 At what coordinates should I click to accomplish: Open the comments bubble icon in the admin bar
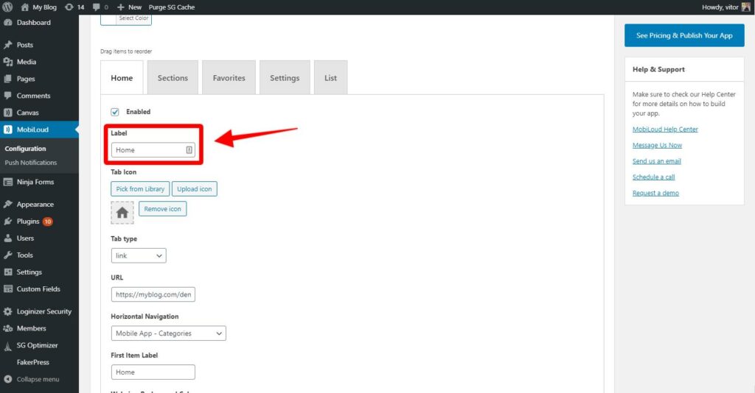[x=97, y=7]
